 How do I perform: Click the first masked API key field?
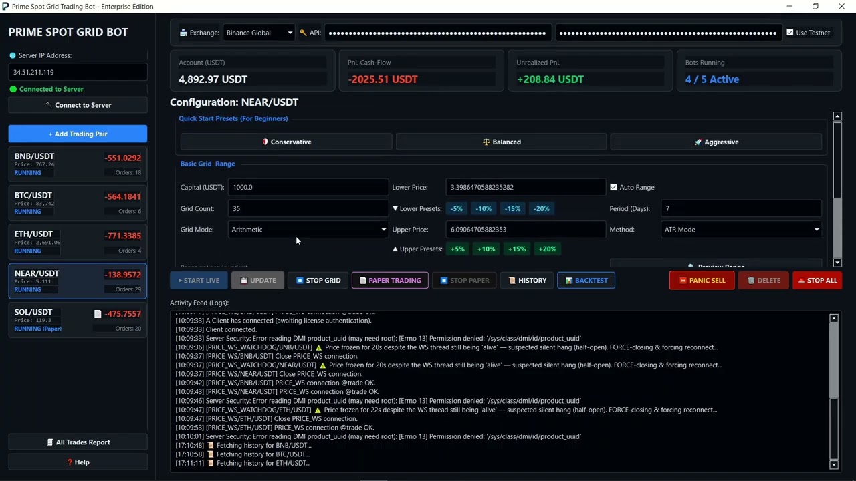tap(438, 33)
